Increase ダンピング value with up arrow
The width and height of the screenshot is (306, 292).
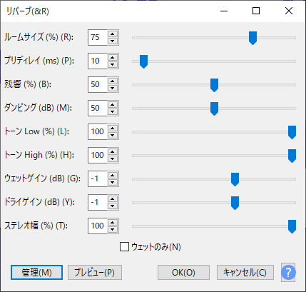(x=113, y=104)
